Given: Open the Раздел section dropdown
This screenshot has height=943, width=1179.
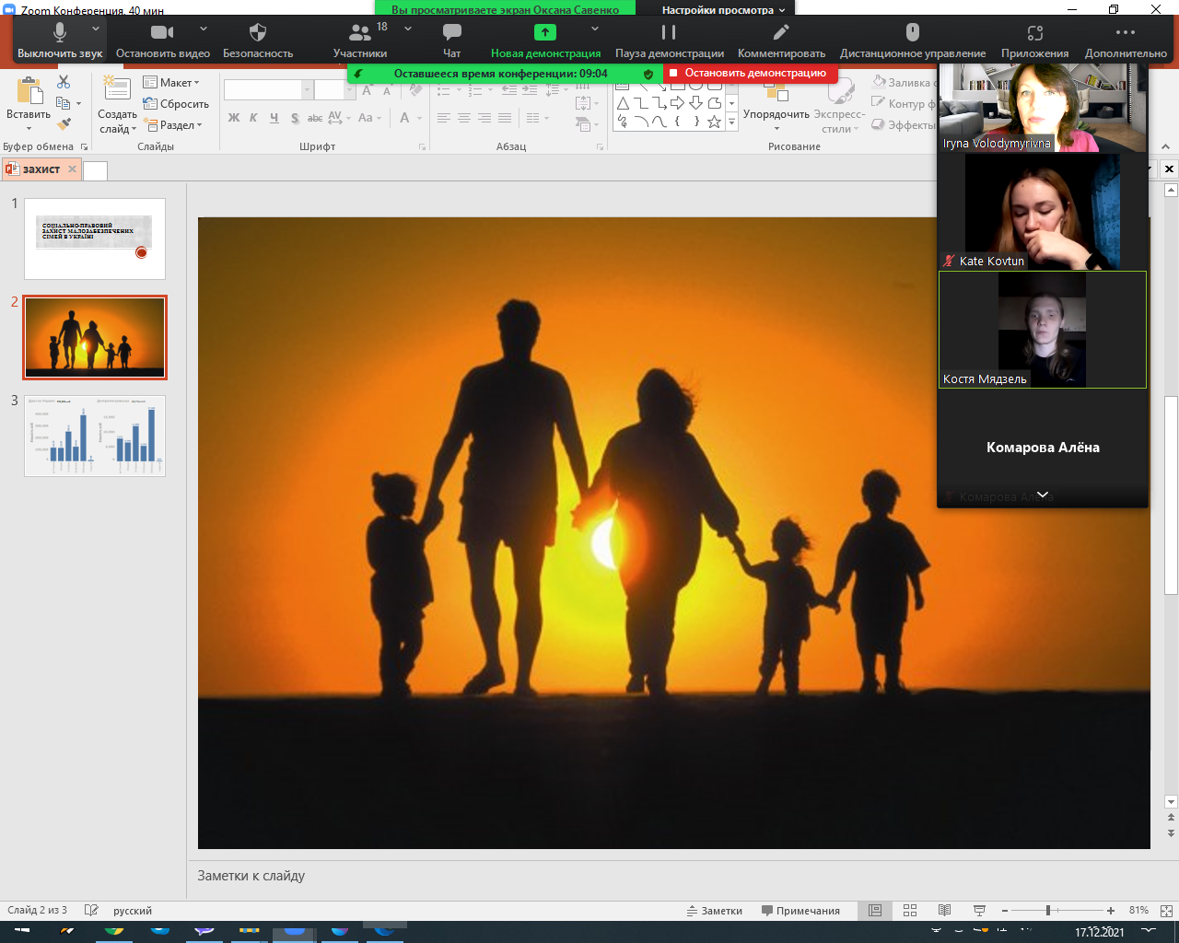Looking at the screenshot, I should point(172,125).
